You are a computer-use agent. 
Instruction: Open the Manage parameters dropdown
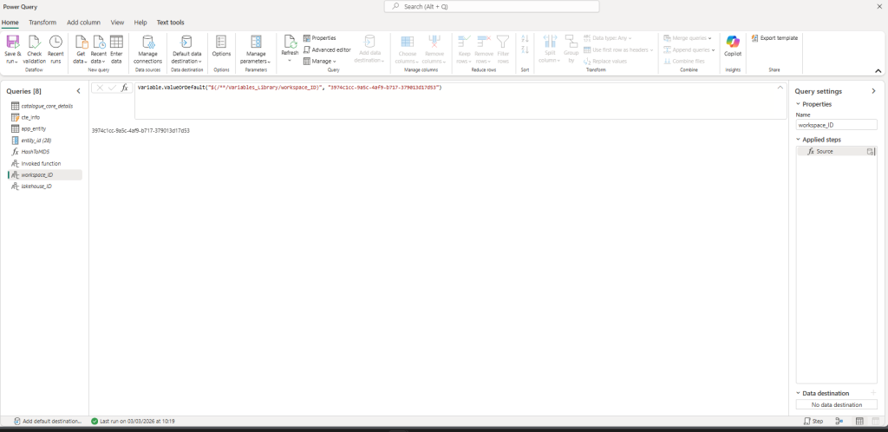(x=256, y=57)
